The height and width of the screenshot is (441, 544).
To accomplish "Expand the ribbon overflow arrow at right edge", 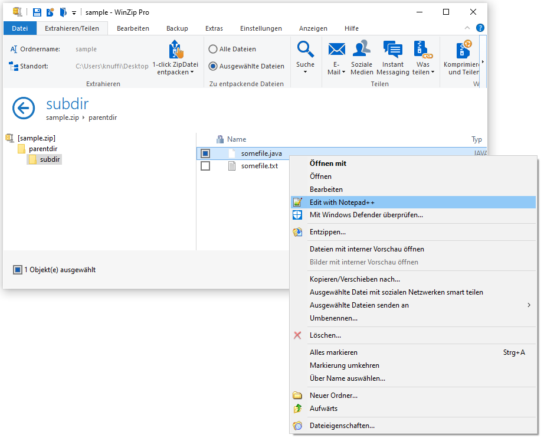I will [483, 62].
